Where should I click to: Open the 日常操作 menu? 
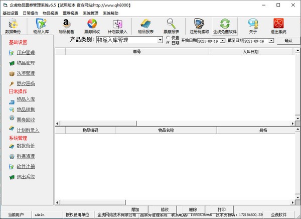pos(31,13)
